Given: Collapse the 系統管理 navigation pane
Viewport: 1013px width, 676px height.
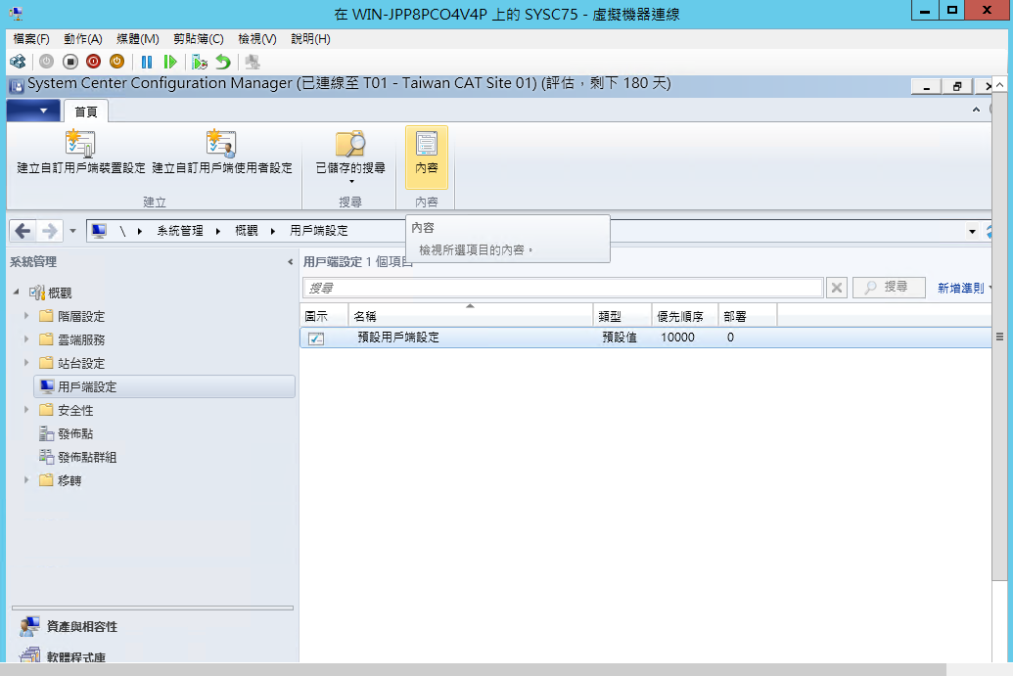Looking at the screenshot, I should tap(290, 261).
